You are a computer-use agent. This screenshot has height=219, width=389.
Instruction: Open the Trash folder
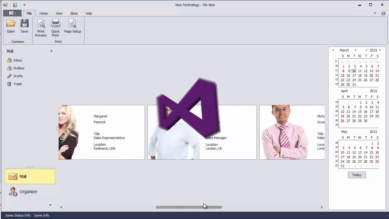[17, 84]
